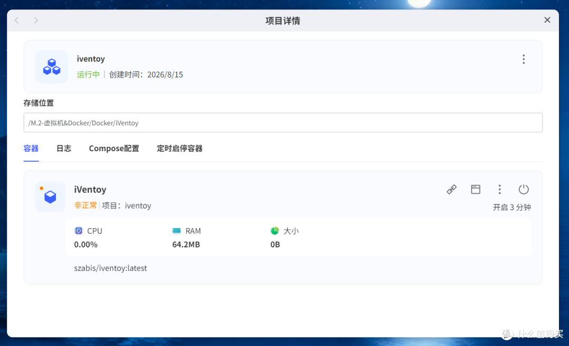The image size is (569, 346).
Task: Click the 非正常 status label
Action: click(86, 205)
